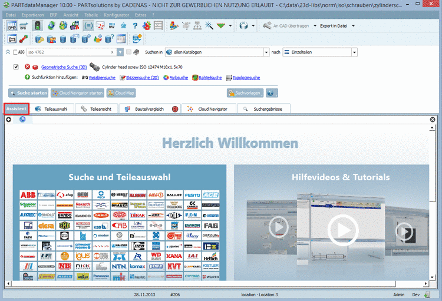
Task: Open the Konfigurator menu
Action: point(116,15)
